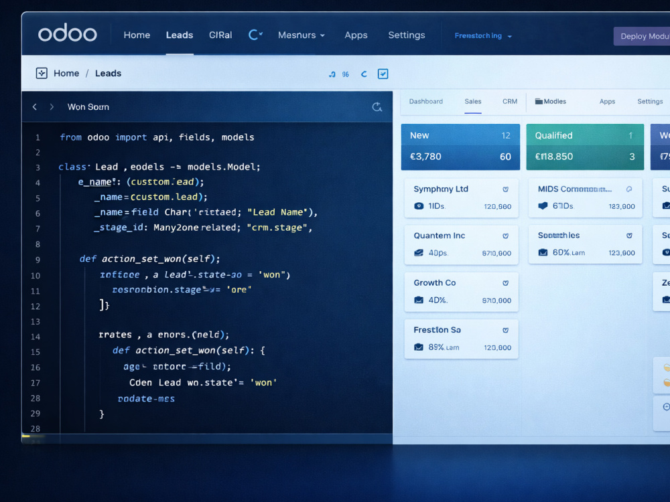
Task: Click the €118.850 total in Qualified column
Action: 554,157
